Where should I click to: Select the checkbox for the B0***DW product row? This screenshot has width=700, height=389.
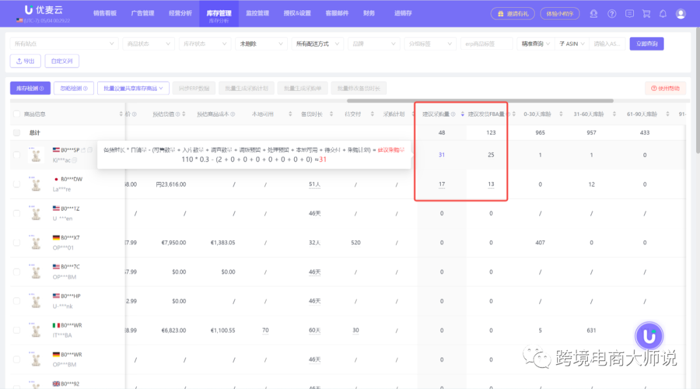[x=16, y=184]
